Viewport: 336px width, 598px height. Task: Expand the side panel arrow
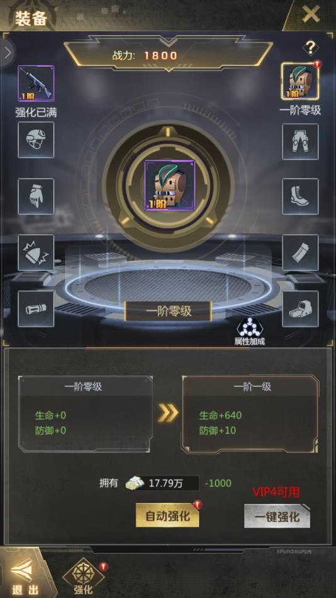click(x=8, y=53)
